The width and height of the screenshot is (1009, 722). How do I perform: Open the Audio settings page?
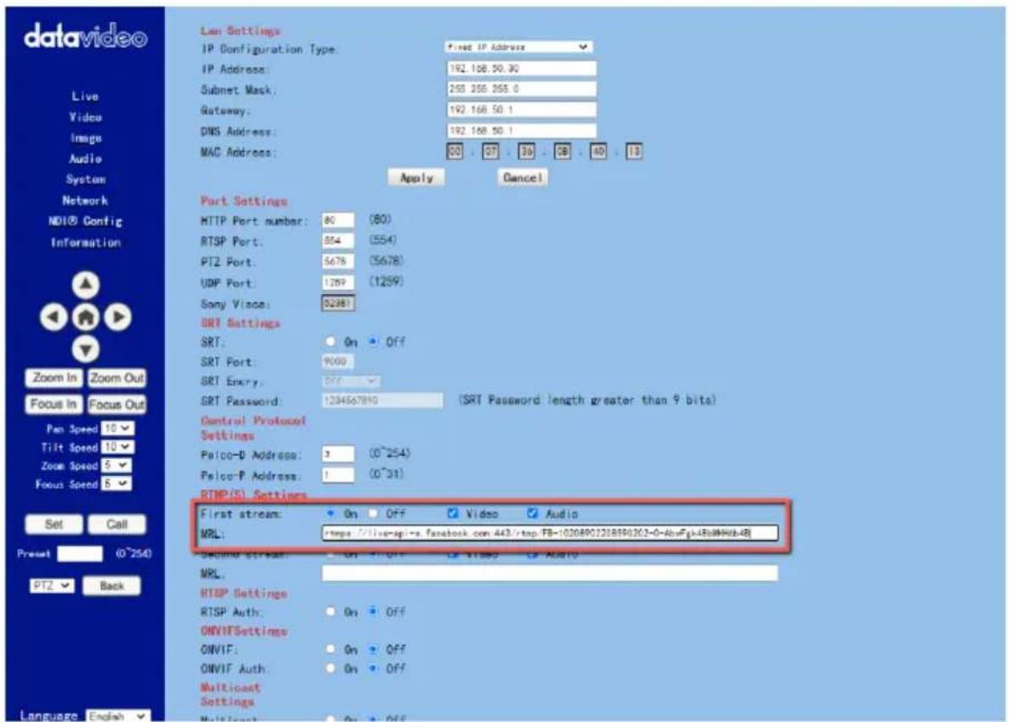tap(85, 158)
